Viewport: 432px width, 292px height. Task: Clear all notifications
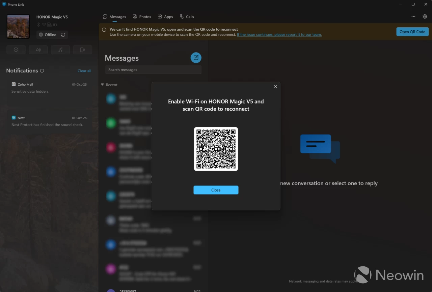pos(84,71)
